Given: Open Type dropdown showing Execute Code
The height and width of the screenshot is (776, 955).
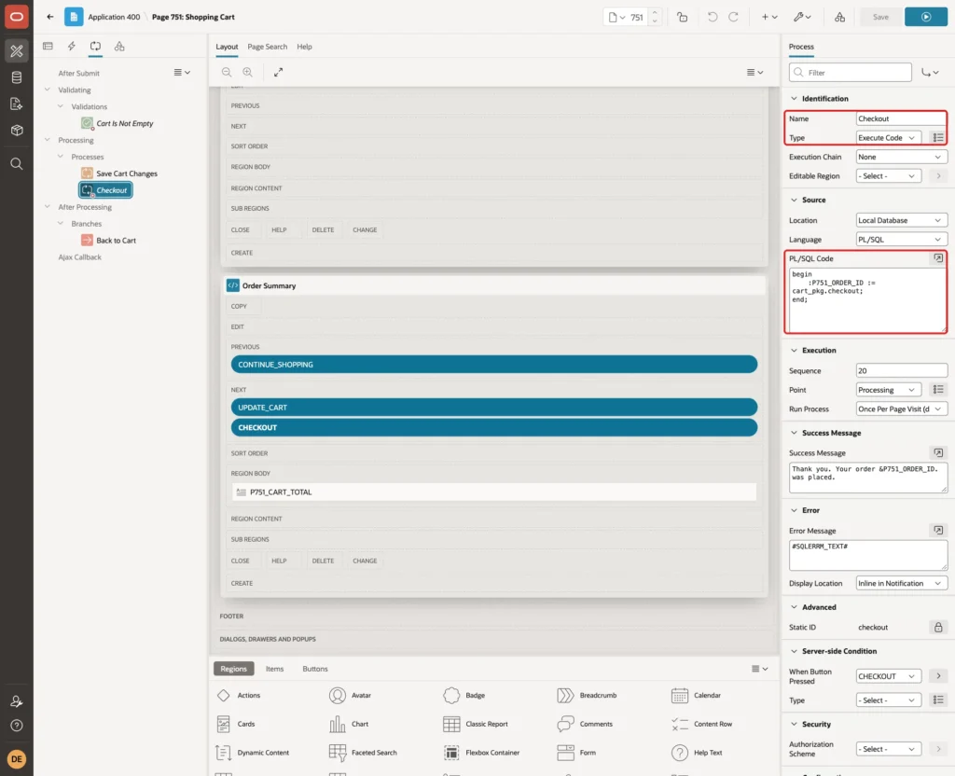Looking at the screenshot, I should pos(888,138).
